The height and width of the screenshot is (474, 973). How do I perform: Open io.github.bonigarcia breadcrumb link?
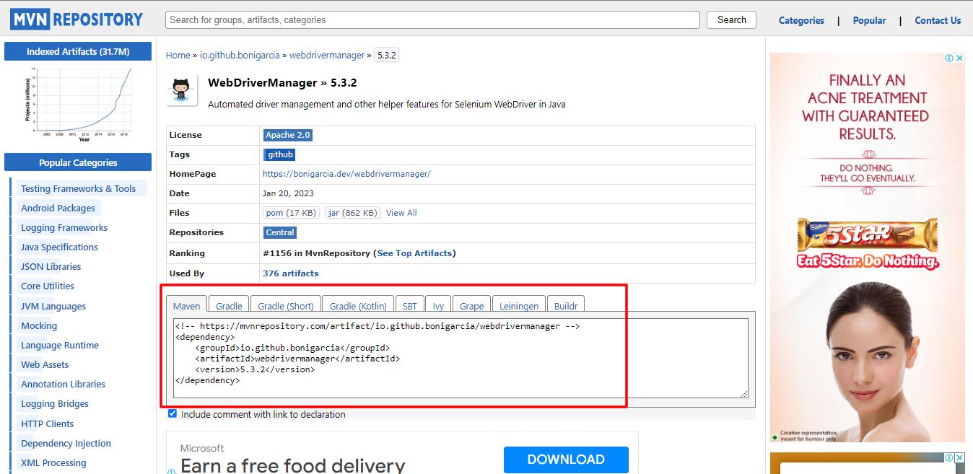point(240,55)
